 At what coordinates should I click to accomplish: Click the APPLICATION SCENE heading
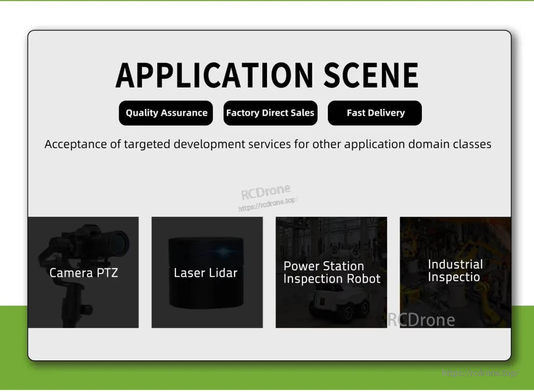click(x=267, y=76)
